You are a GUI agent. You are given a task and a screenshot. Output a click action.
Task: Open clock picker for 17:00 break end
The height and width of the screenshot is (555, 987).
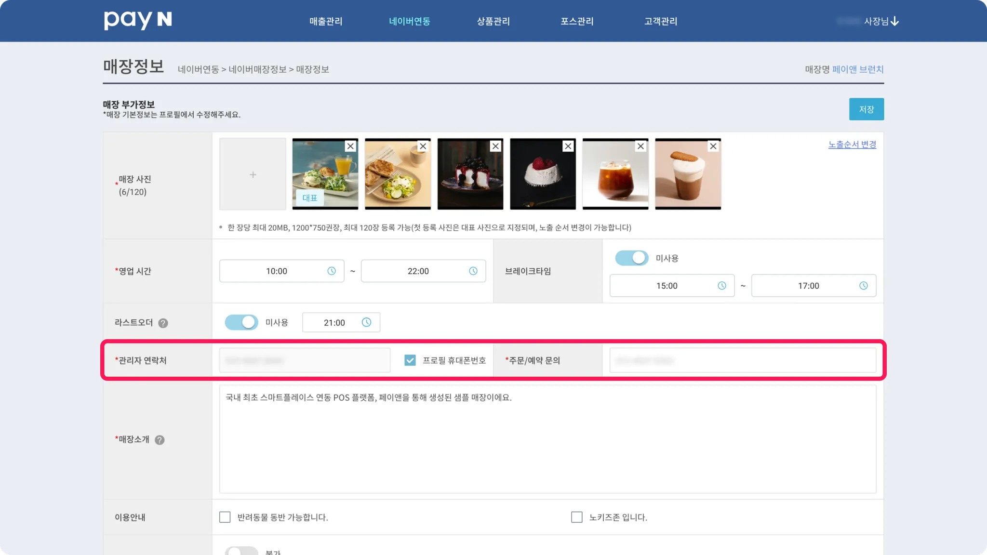coord(863,286)
